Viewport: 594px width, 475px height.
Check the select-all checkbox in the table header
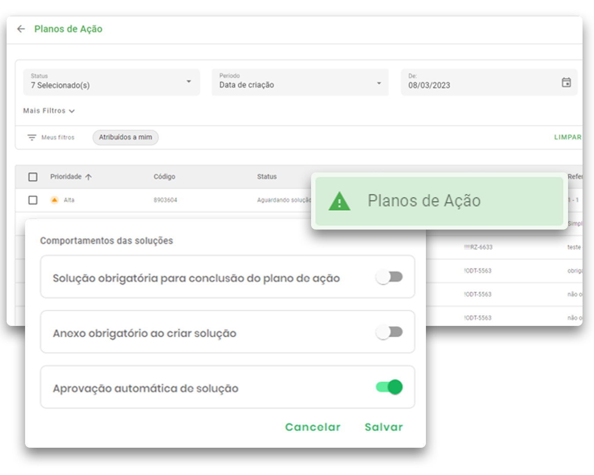(x=33, y=176)
